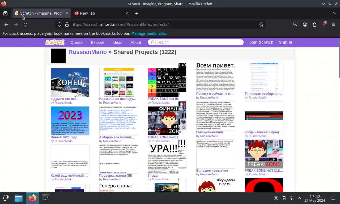Image resolution: width=340 pixels, height=204 pixels.
Task: Open the Ideas menu item
Action: coord(117,42)
